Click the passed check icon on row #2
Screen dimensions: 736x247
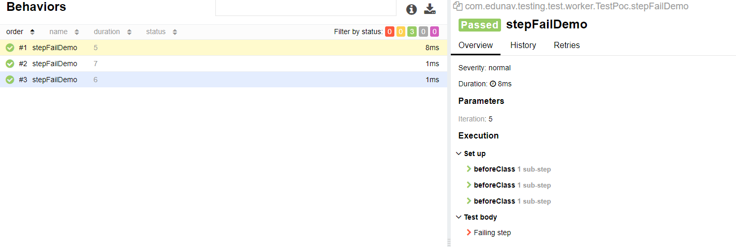pyautogui.click(x=10, y=64)
